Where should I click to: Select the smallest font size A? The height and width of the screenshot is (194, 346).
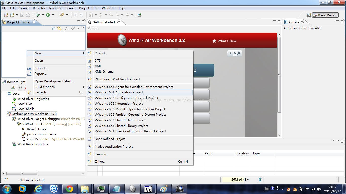coord(230,53)
